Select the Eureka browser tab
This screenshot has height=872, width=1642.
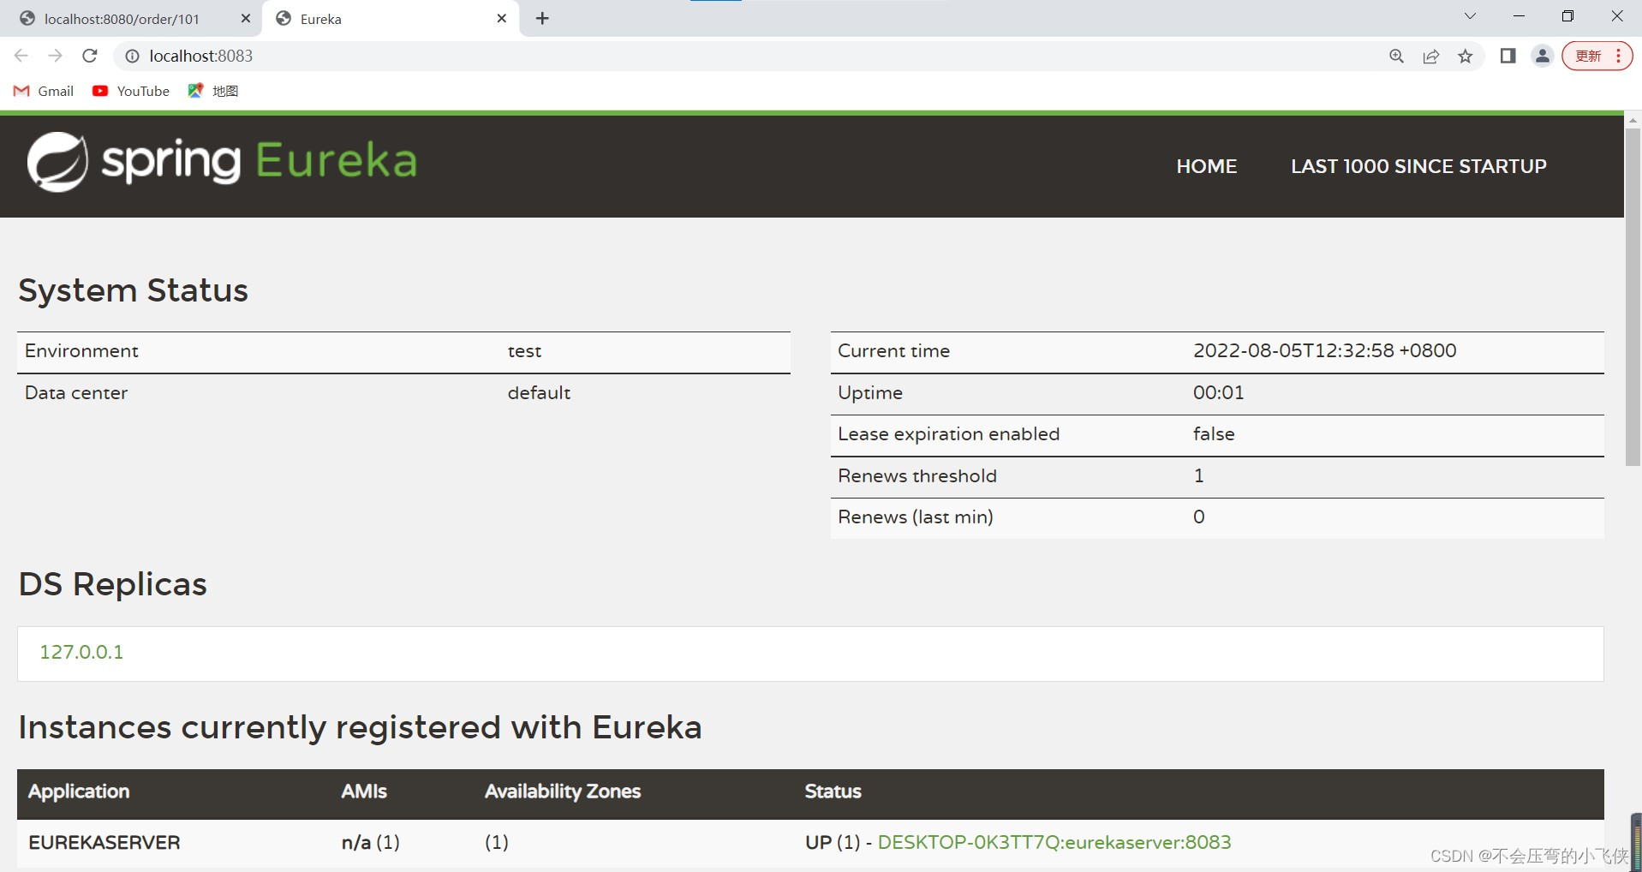(391, 19)
